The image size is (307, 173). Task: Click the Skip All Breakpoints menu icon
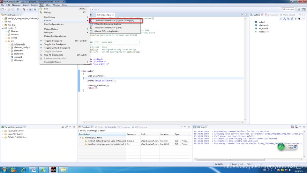(x=41, y=55)
